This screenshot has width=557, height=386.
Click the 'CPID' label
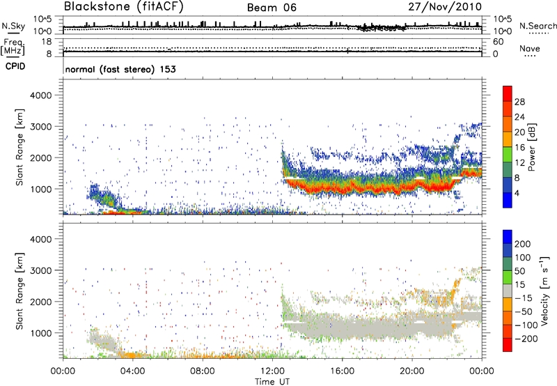[x=15, y=66]
